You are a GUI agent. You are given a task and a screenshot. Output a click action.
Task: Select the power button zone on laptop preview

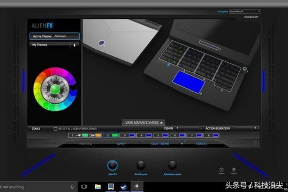tap(245, 69)
